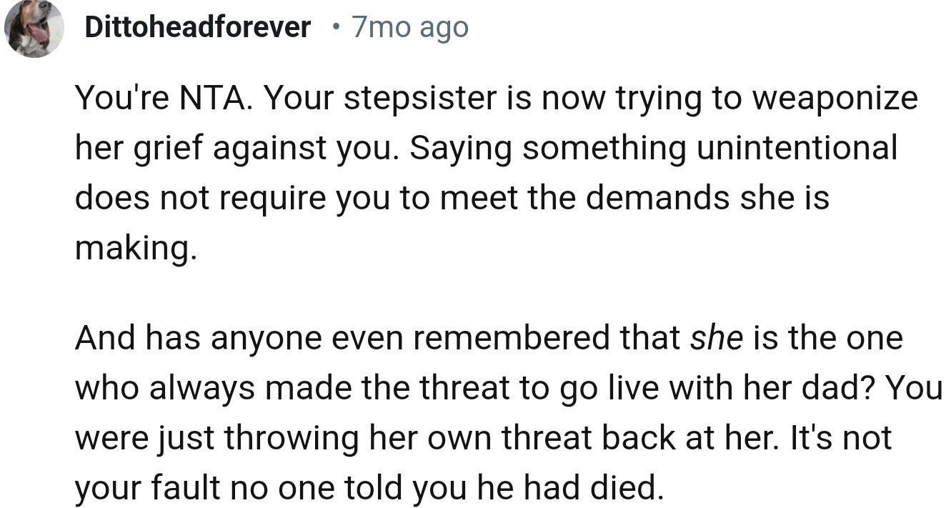Open the Dittoheadforever username link
The height and width of the screenshot is (508, 951).
(197, 28)
